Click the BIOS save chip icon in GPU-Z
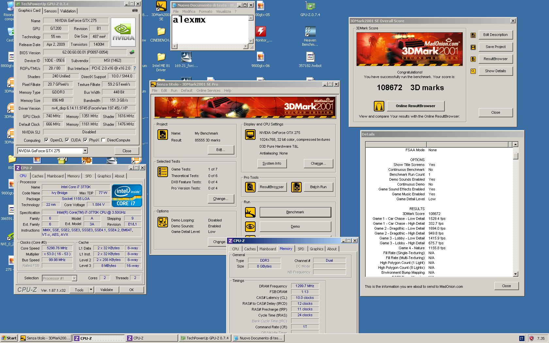 [x=132, y=52]
